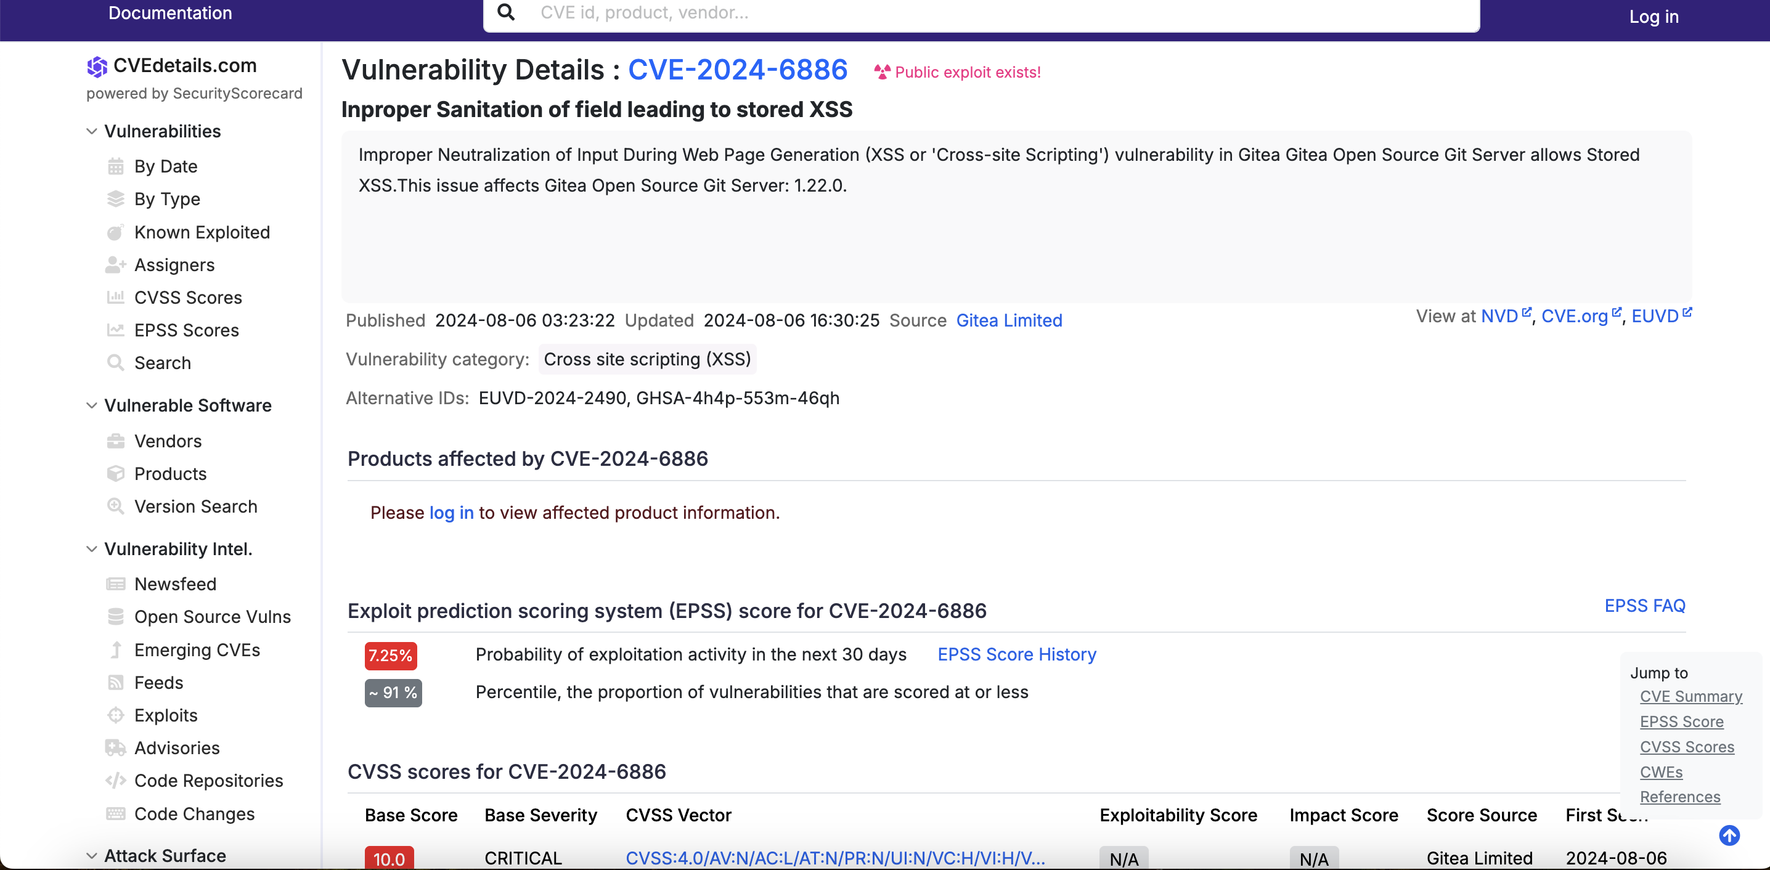Click the CVEdetails.com logo icon
This screenshot has width=1770, height=870.
97,67
